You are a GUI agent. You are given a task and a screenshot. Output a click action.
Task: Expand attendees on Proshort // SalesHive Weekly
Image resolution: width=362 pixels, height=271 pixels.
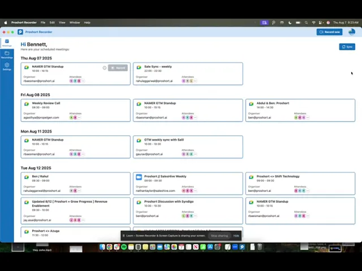(x=195, y=191)
